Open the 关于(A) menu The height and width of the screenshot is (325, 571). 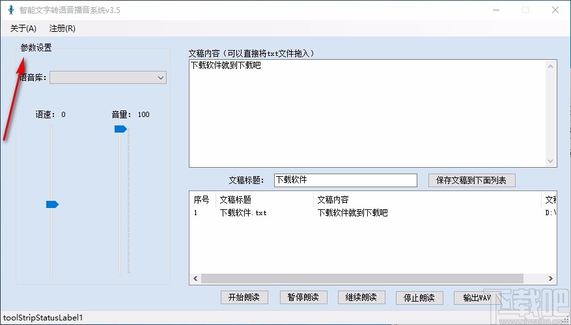click(x=23, y=29)
